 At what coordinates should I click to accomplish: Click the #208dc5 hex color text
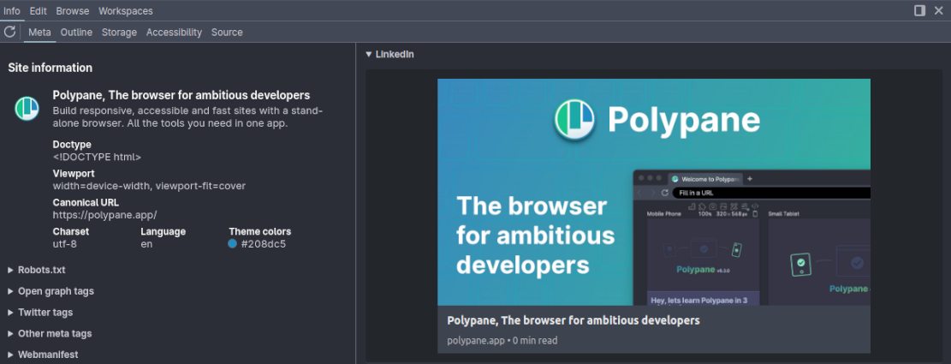coord(264,244)
